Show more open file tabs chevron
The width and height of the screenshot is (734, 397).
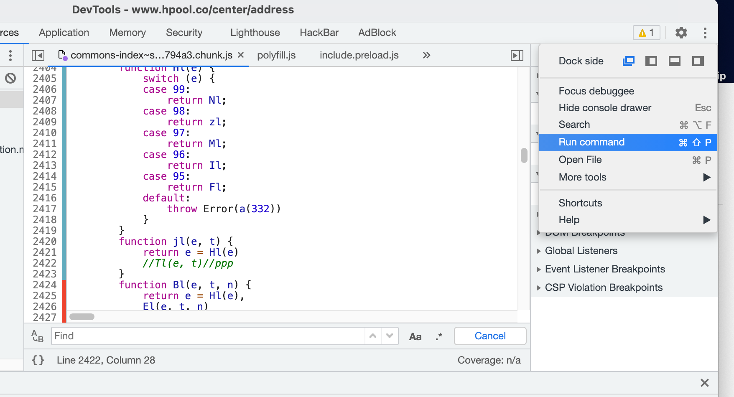(x=426, y=55)
